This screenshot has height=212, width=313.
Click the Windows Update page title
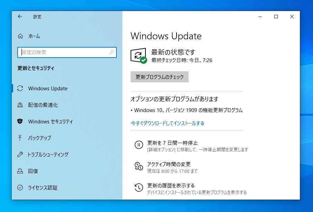click(166, 36)
